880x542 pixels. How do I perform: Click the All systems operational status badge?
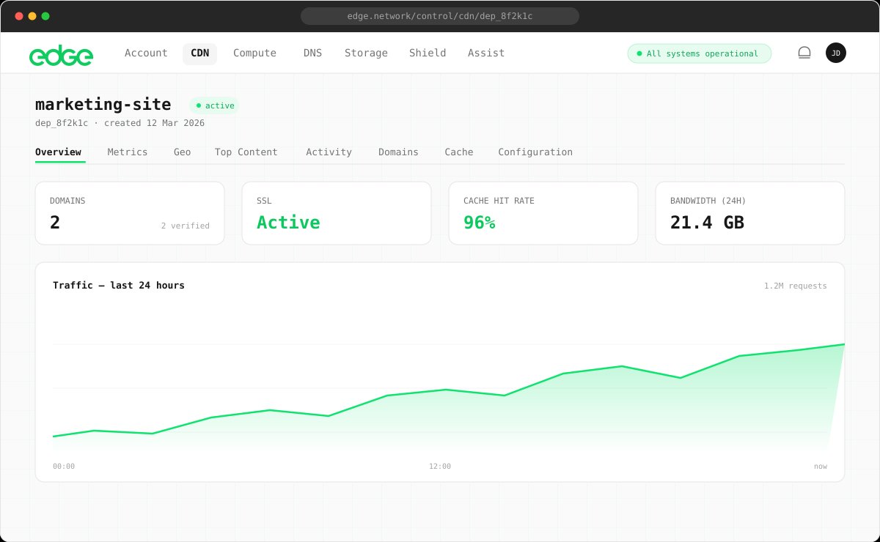[700, 53]
